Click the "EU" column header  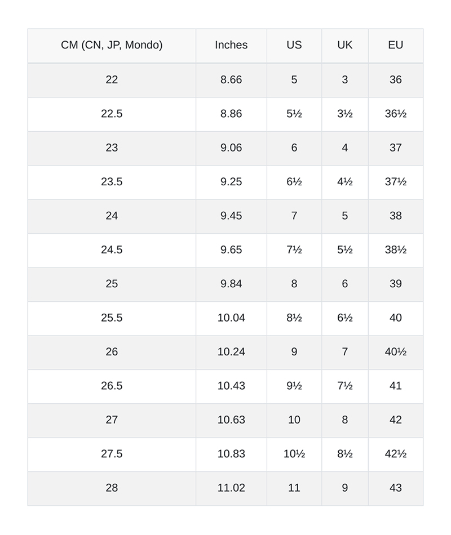click(396, 45)
